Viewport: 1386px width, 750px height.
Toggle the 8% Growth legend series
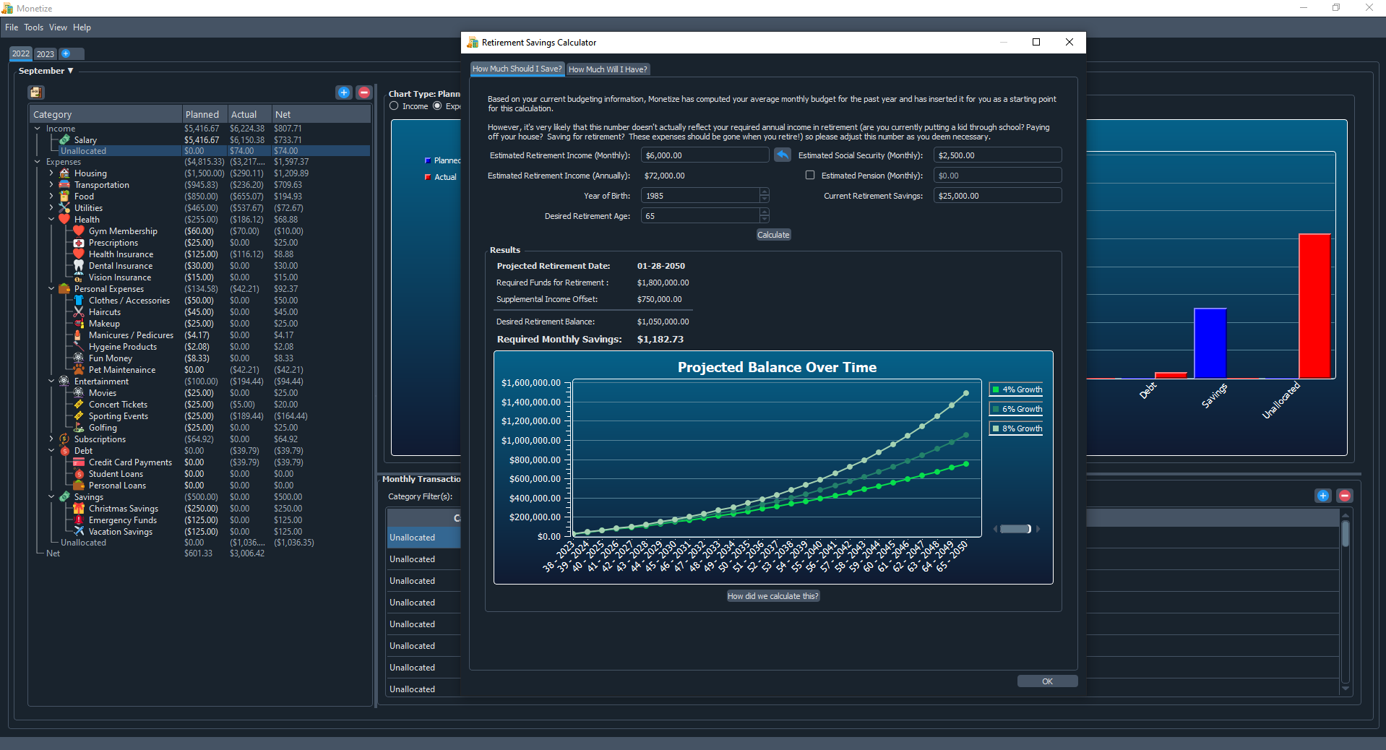[x=1016, y=428]
